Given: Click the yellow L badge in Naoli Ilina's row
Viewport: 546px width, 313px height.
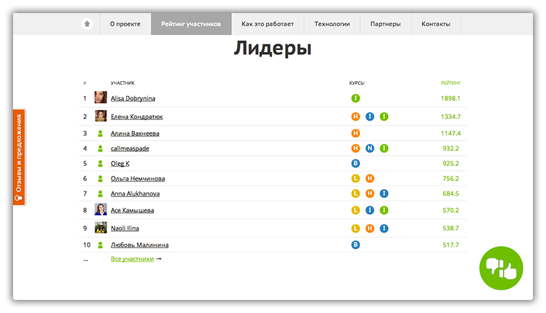Looking at the screenshot, I should pyautogui.click(x=356, y=228).
